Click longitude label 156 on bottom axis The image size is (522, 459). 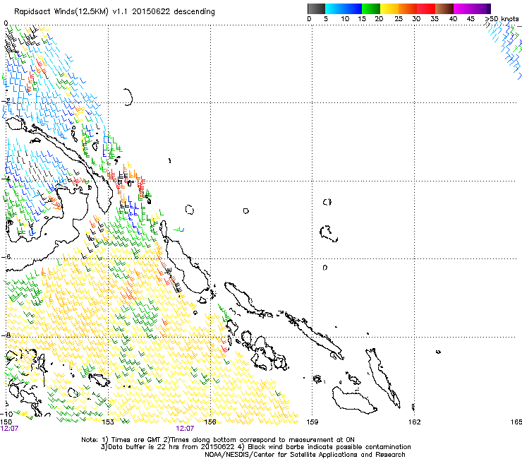210,422
